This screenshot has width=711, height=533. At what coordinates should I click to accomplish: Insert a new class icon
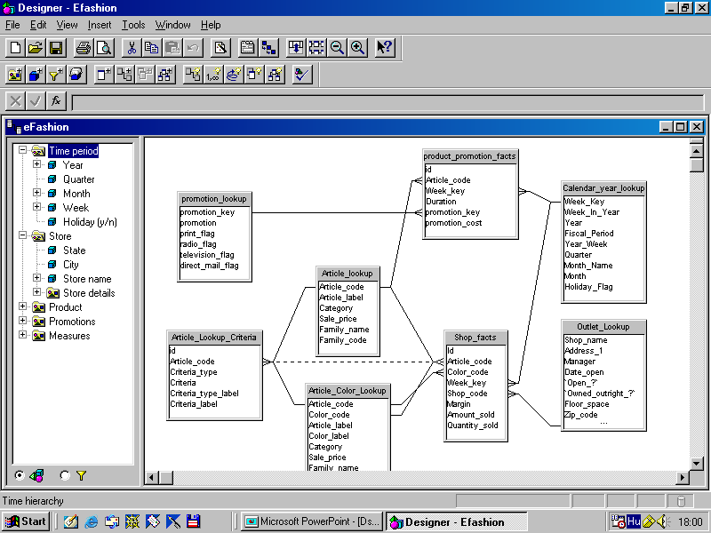click(15, 75)
